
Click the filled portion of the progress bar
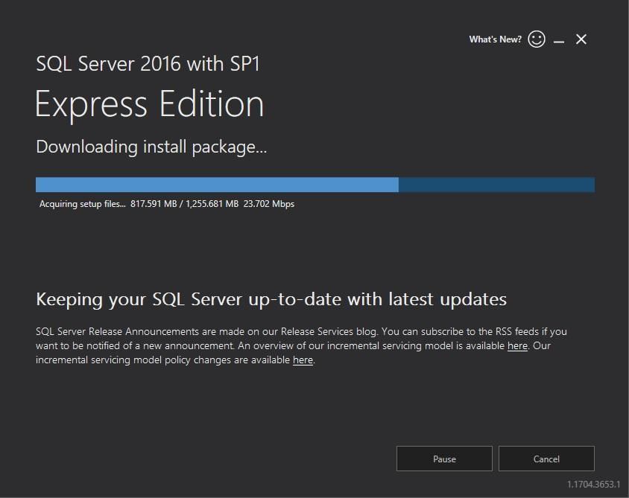(x=216, y=185)
